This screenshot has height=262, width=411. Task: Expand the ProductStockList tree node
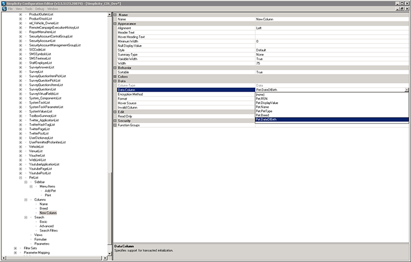tap(20, 19)
